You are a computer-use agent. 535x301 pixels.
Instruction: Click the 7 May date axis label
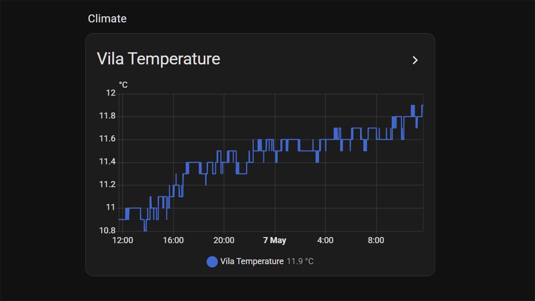coord(275,240)
